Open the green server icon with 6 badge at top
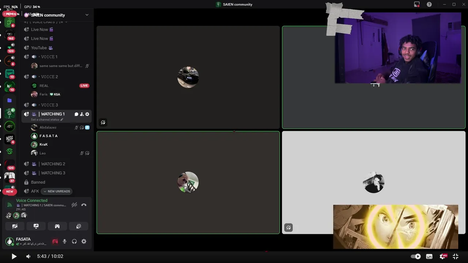Screen dimensions: 468x263 10,22
